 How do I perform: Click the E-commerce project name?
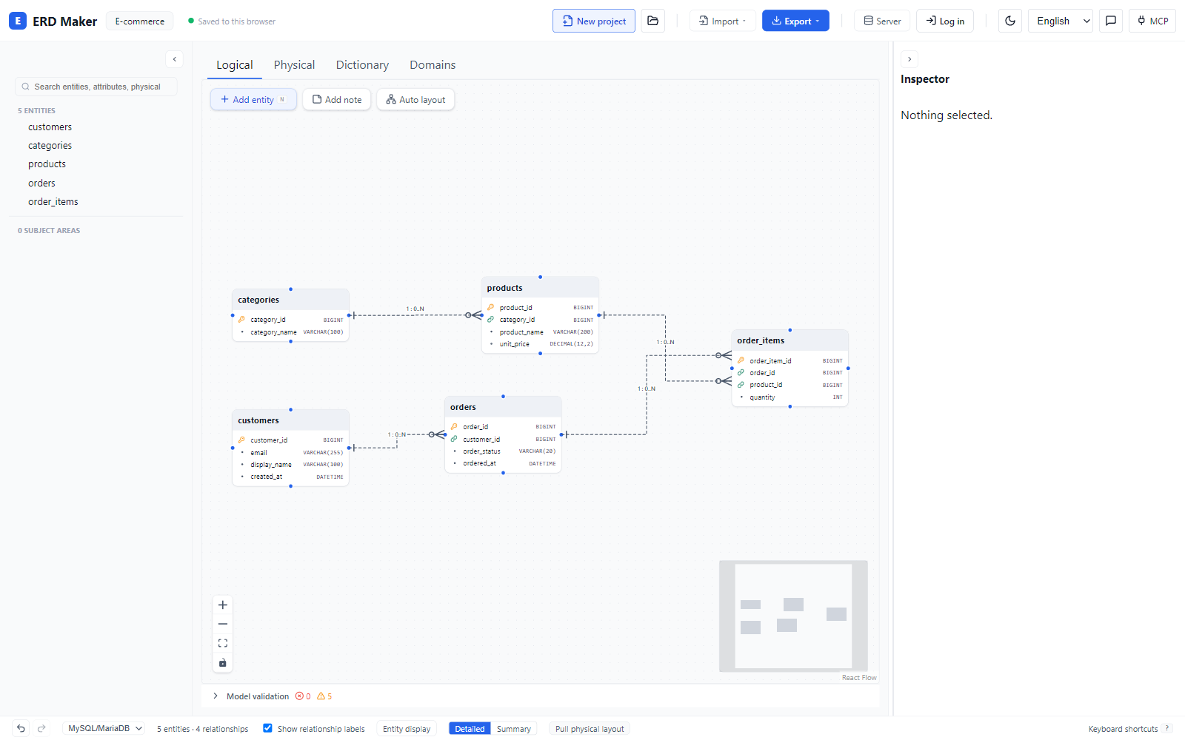[x=140, y=21]
